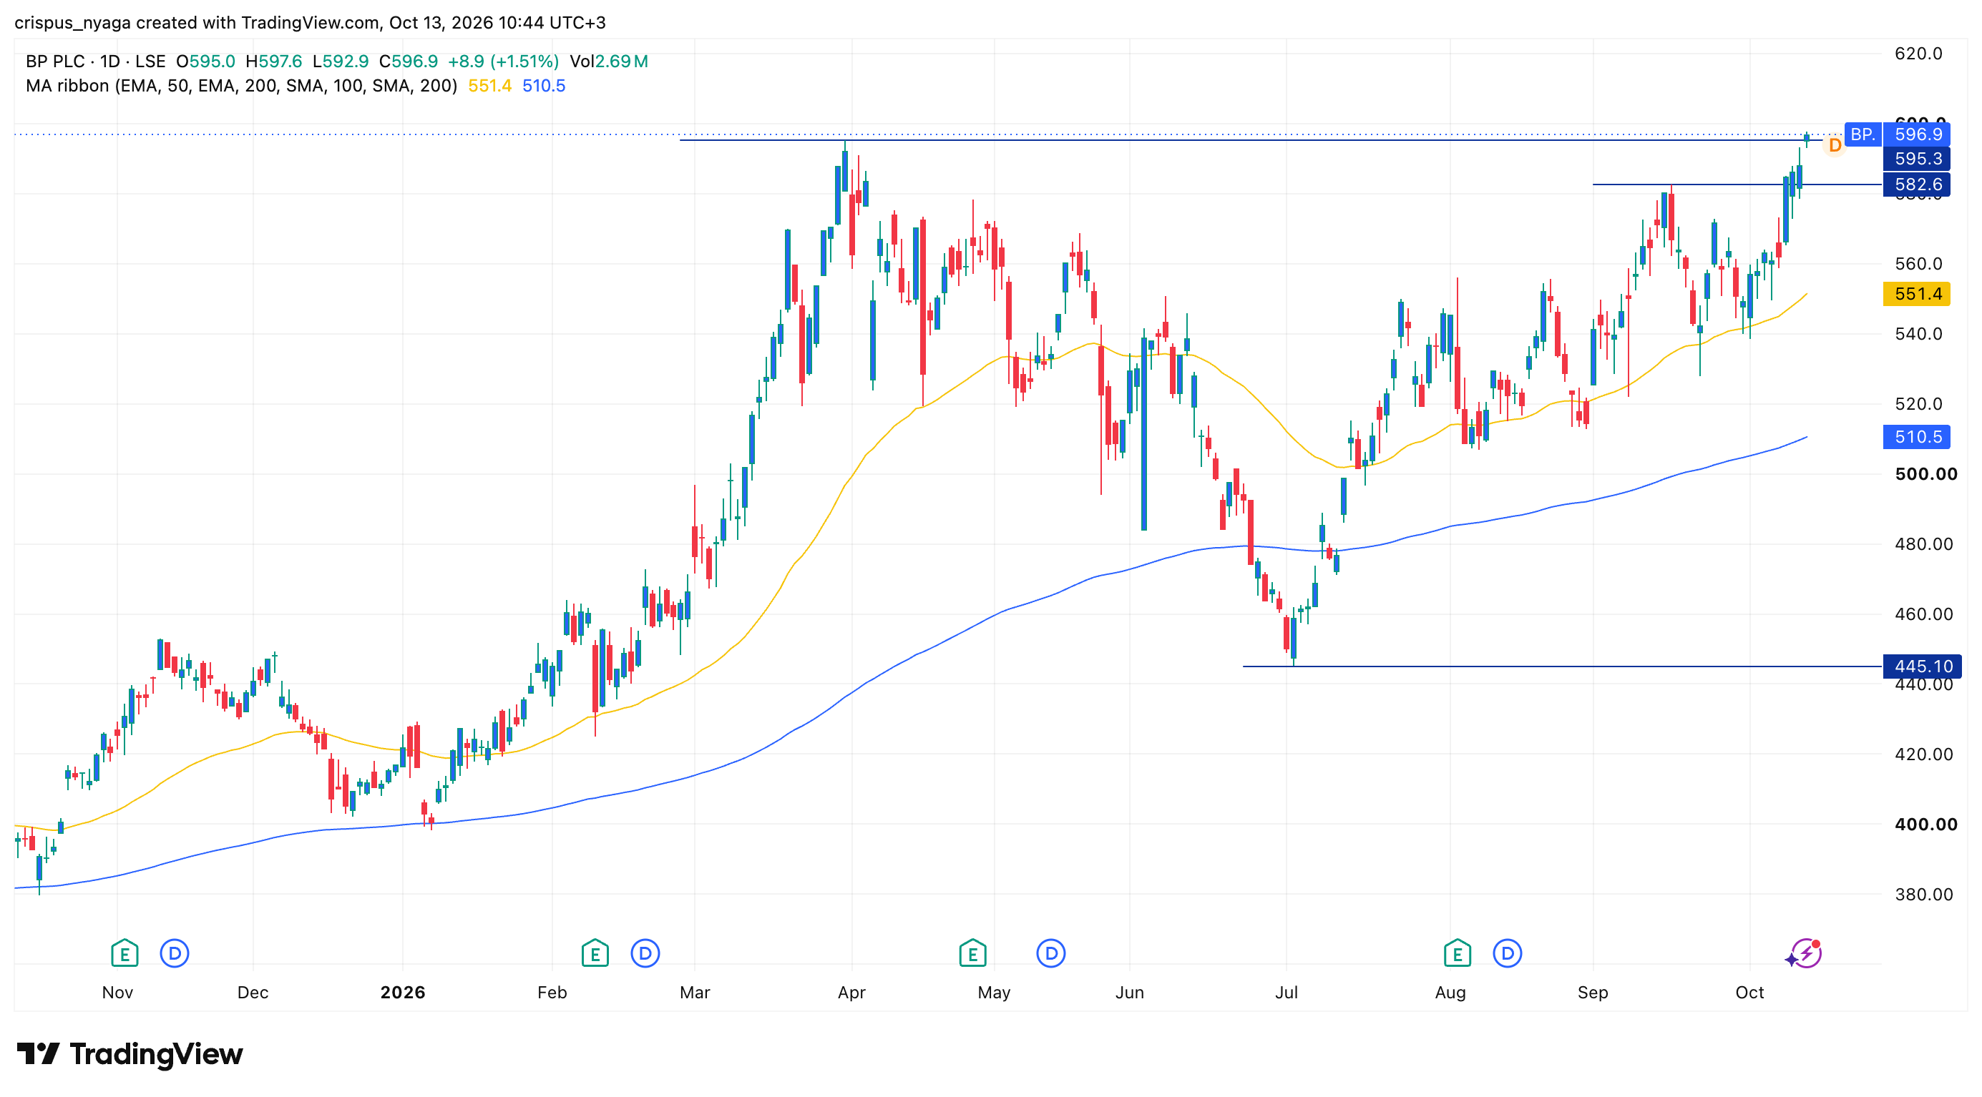
Task: Select the late-April earnings E marker
Action: tap(972, 953)
